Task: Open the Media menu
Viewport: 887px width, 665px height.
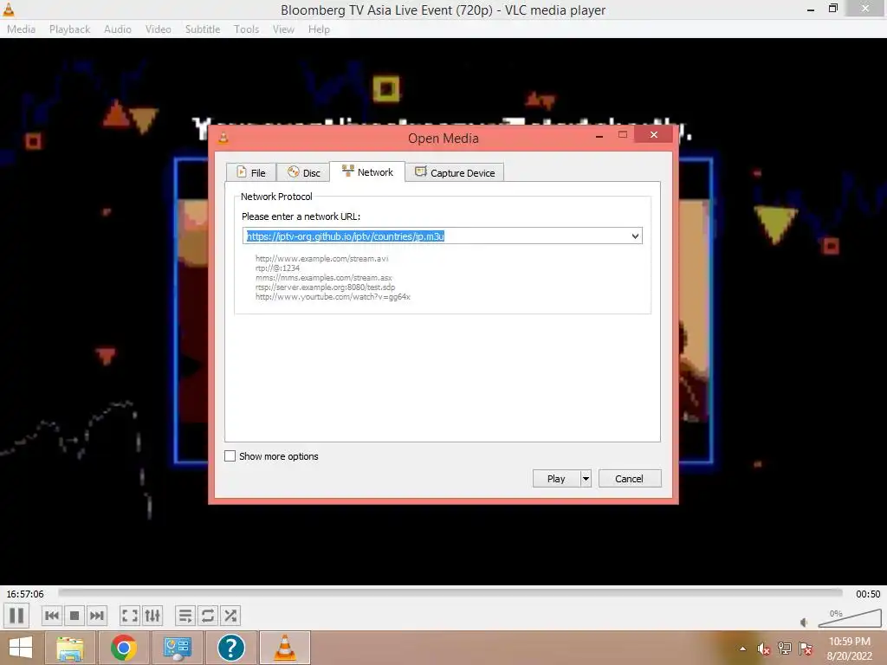Action: pos(21,29)
